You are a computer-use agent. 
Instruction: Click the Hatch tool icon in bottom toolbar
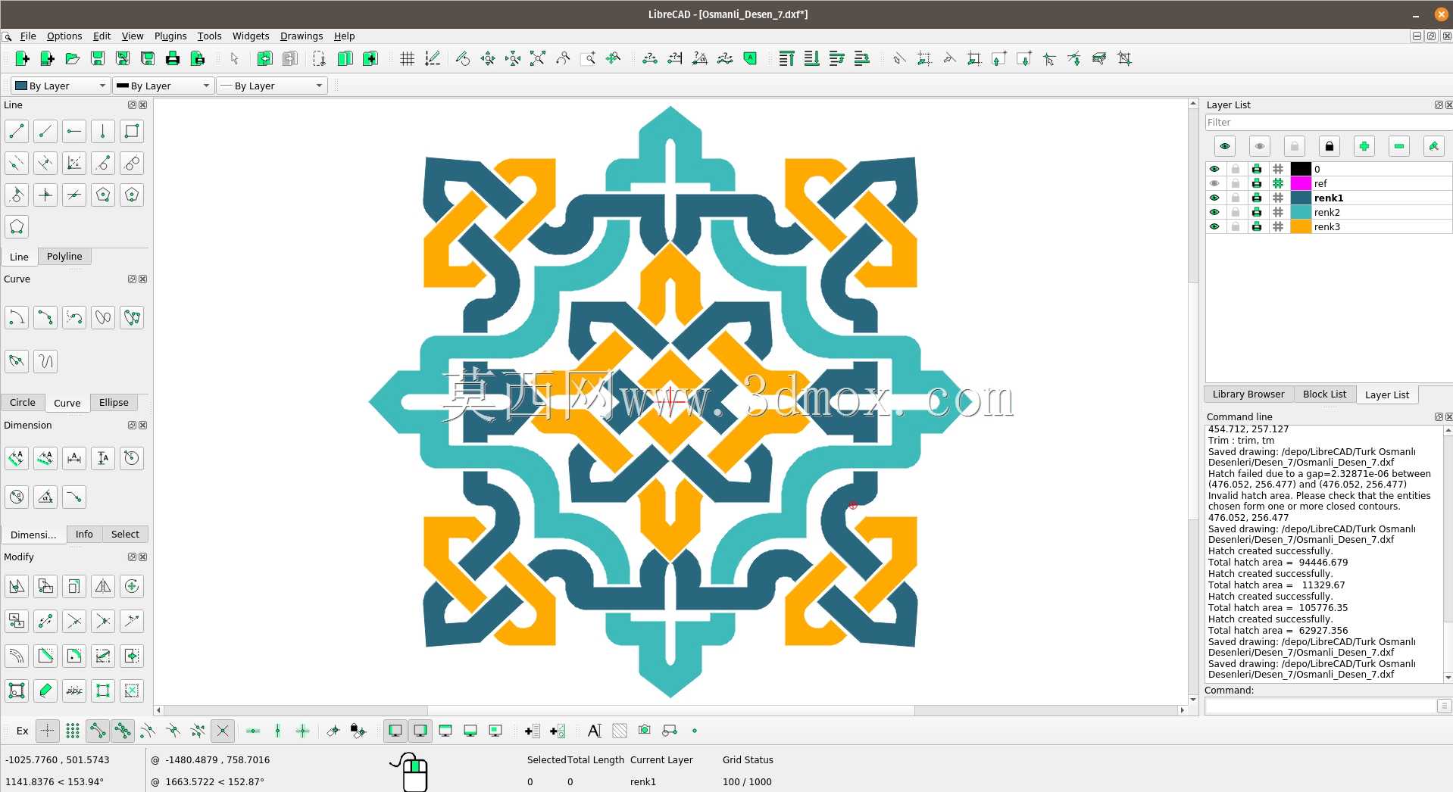[x=619, y=731]
